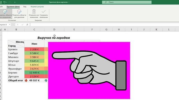Click the Месяц header label
179x100 pixels.
20,42
